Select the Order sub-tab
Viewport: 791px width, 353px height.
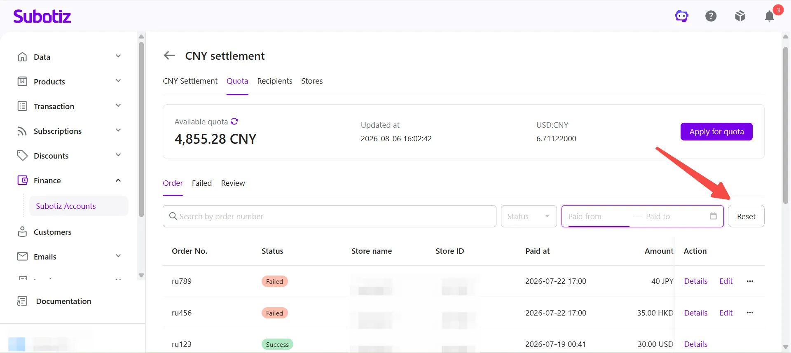coord(173,183)
